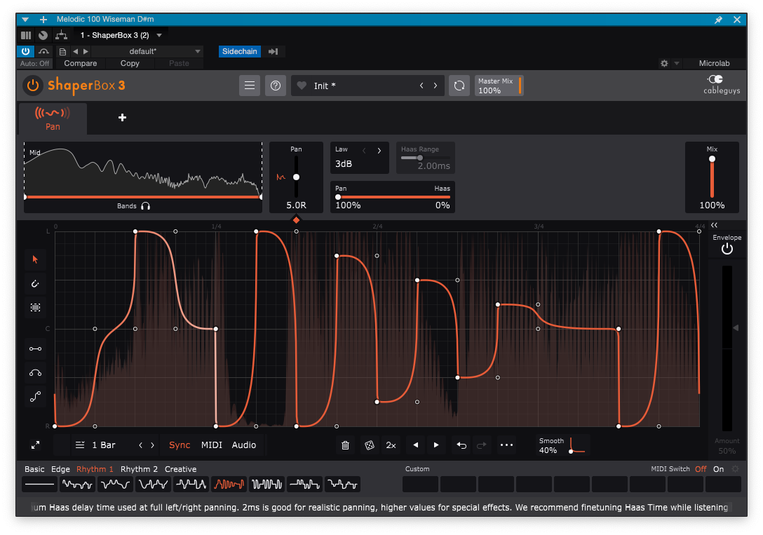Go to previous preset arrow
This screenshot has width=763, height=535.
click(x=421, y=86)
